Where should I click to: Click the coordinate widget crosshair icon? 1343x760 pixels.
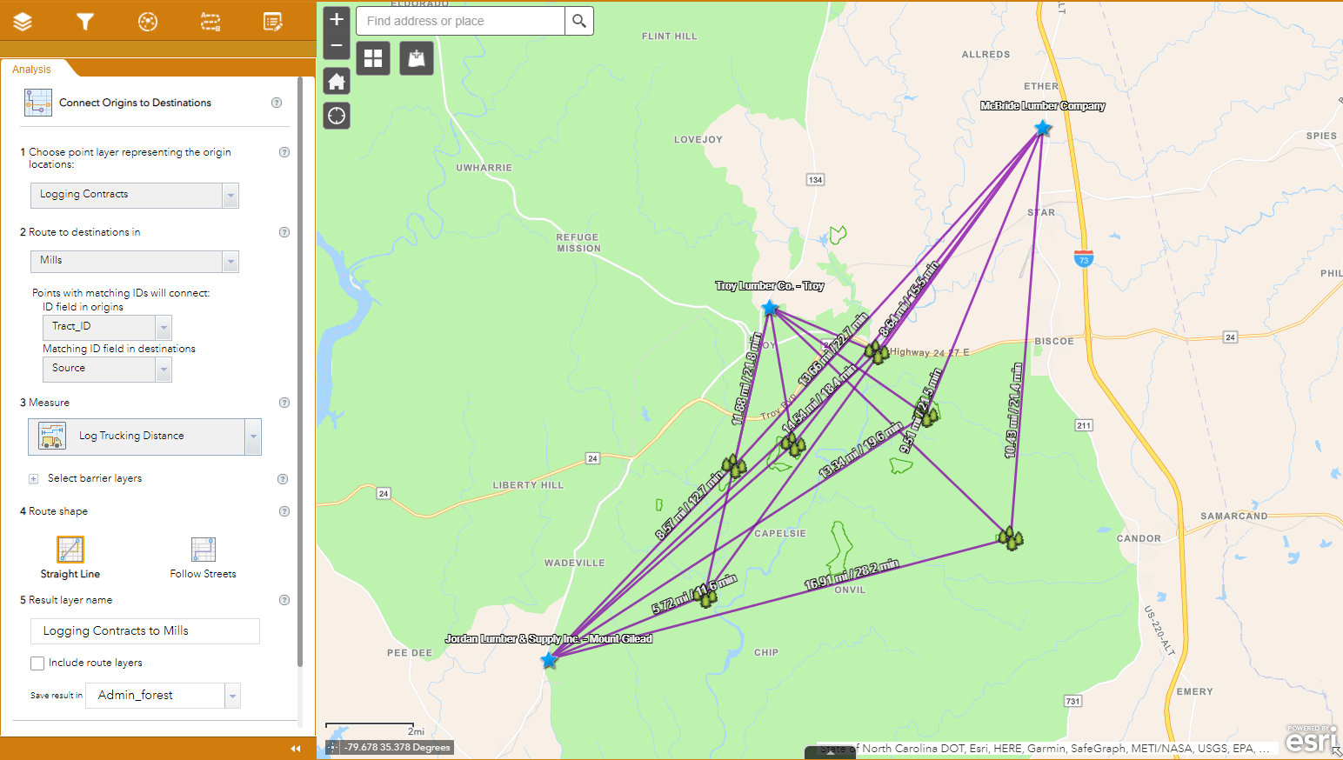(x=332, y=747)
